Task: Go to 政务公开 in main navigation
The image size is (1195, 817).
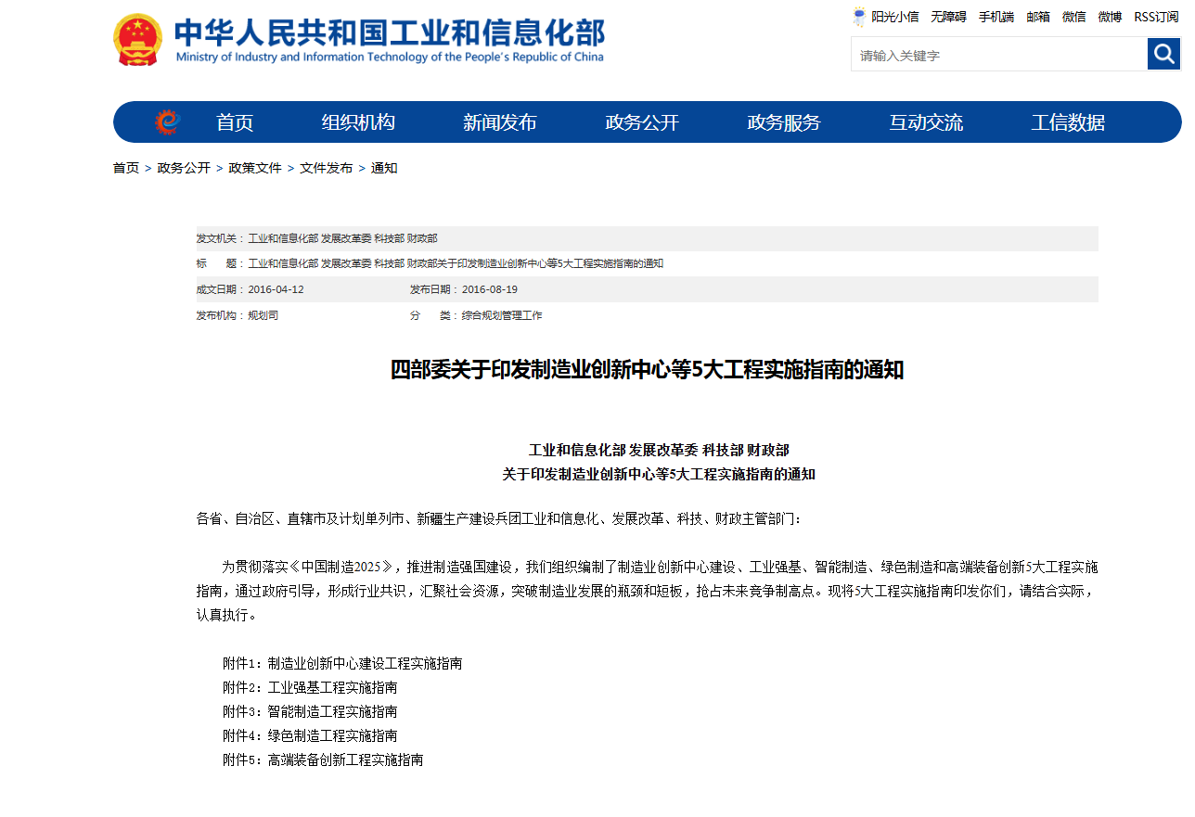Action: 642,122
